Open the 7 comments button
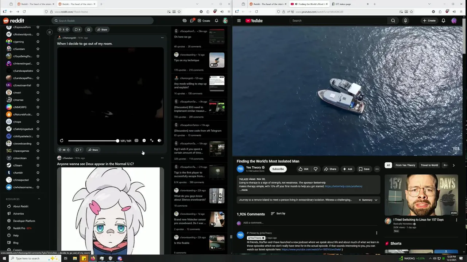467x262 pixels. point(78,150)
